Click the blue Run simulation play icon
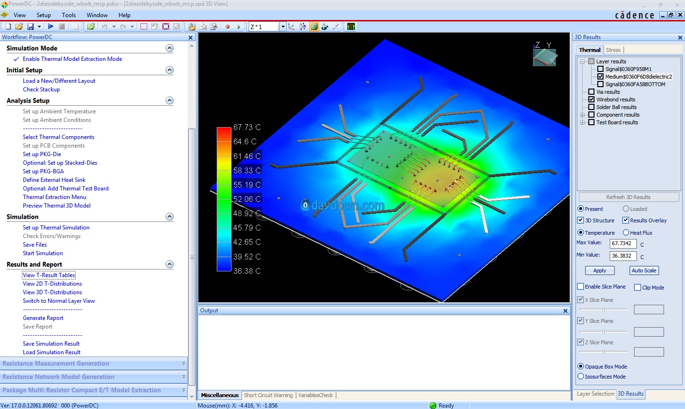Screen dimensions: 685x409 point(50,27)
